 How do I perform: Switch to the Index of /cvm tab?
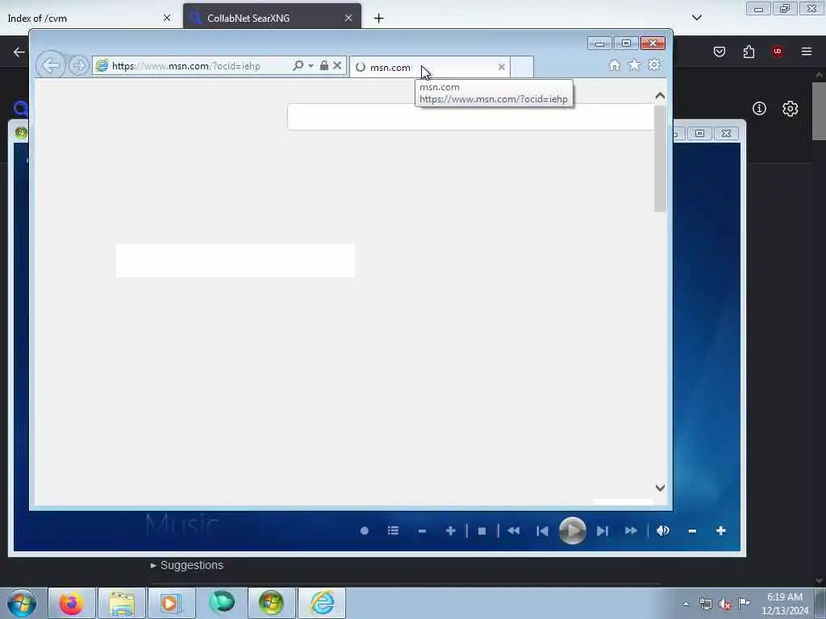click(x=90, y=18)
